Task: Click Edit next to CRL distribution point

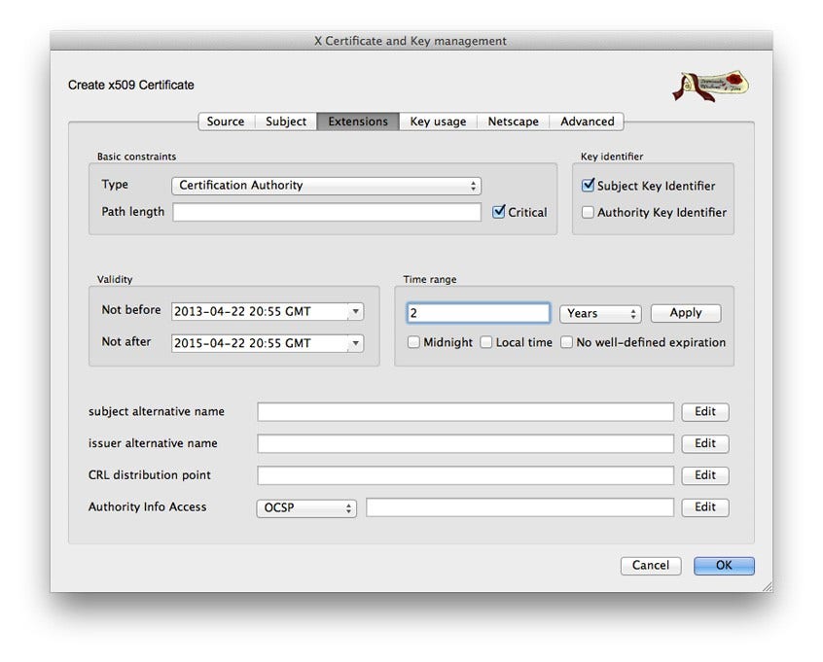Action: click(704, 474)
